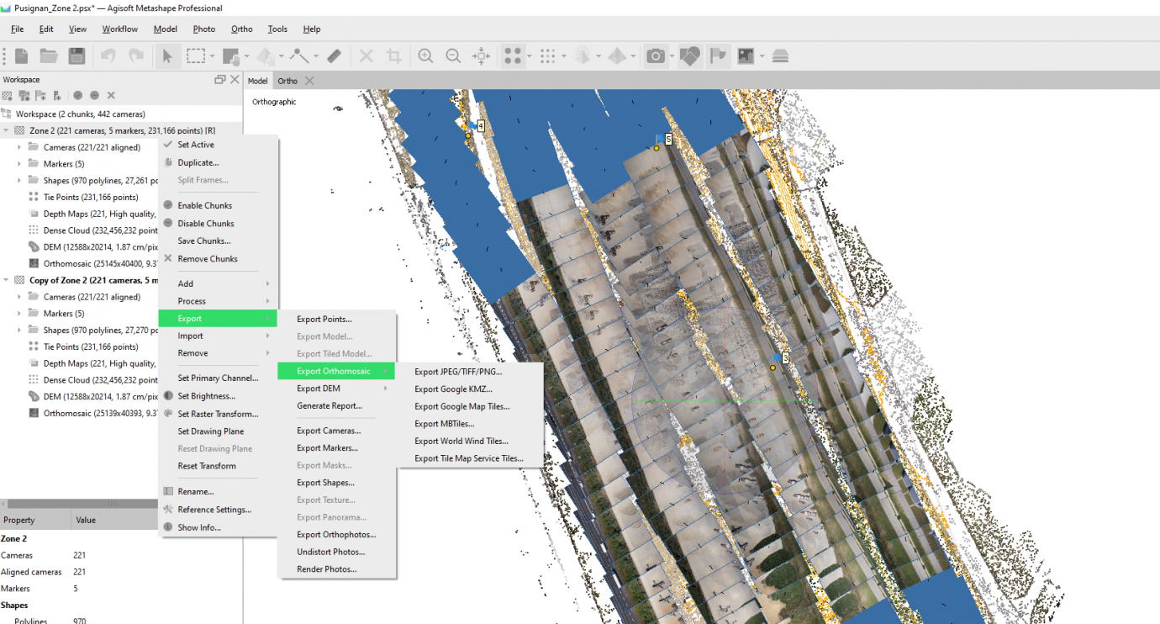Open the marquee tool dropdown arrow
The height and width of the screenshot is (624, 1160).
pos(212,56)
